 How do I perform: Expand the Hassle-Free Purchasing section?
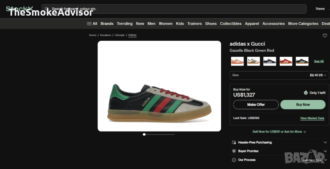pyautogui.click(x=325, y=142)
